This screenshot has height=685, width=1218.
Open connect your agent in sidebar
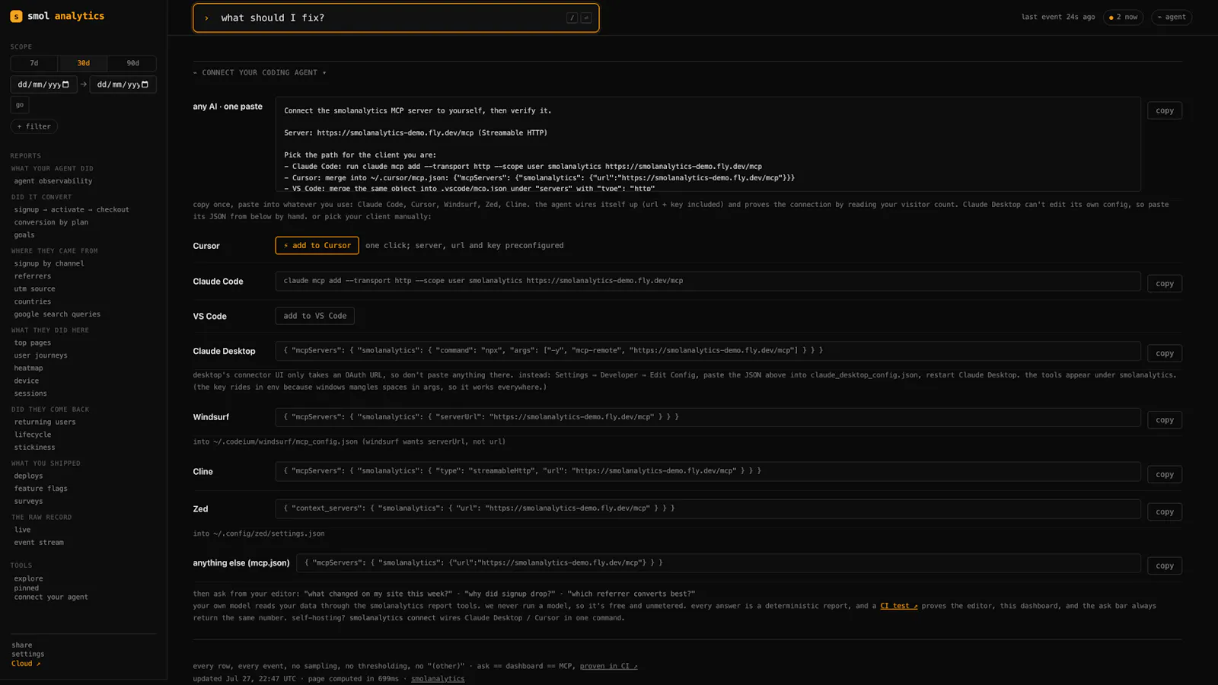point(51,597)
